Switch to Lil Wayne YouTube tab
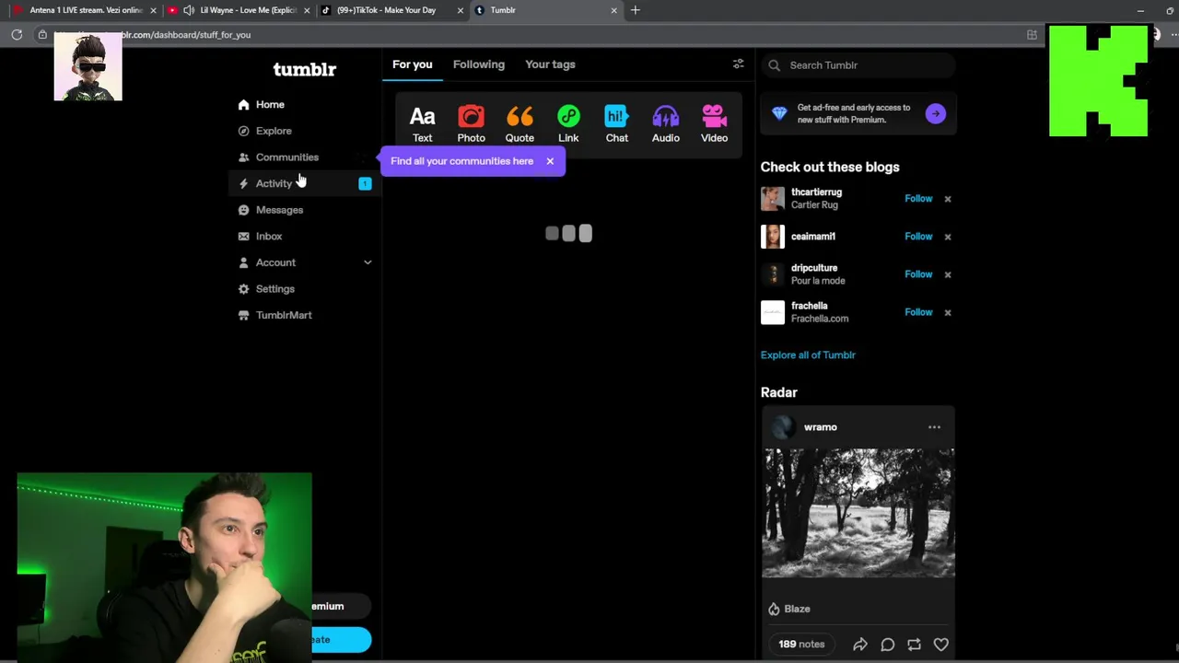1179x663 pixels. pos(238,10)
